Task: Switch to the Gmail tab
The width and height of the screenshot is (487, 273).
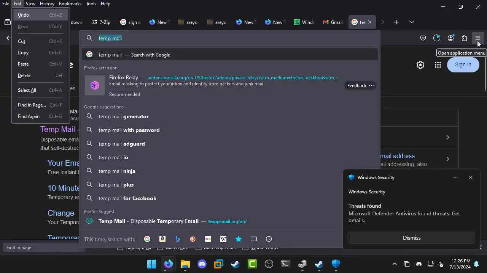Action: pyautogui.click(x=333, y=22)
